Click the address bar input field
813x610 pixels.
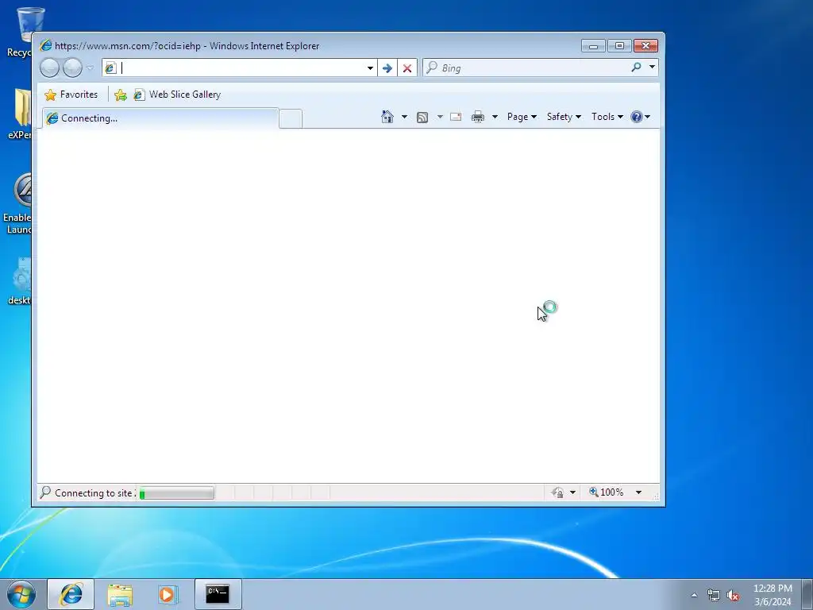[x=241, y=68]
